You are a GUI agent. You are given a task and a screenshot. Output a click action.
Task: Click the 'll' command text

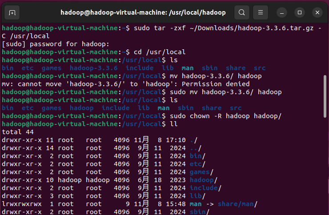point(174,124)
